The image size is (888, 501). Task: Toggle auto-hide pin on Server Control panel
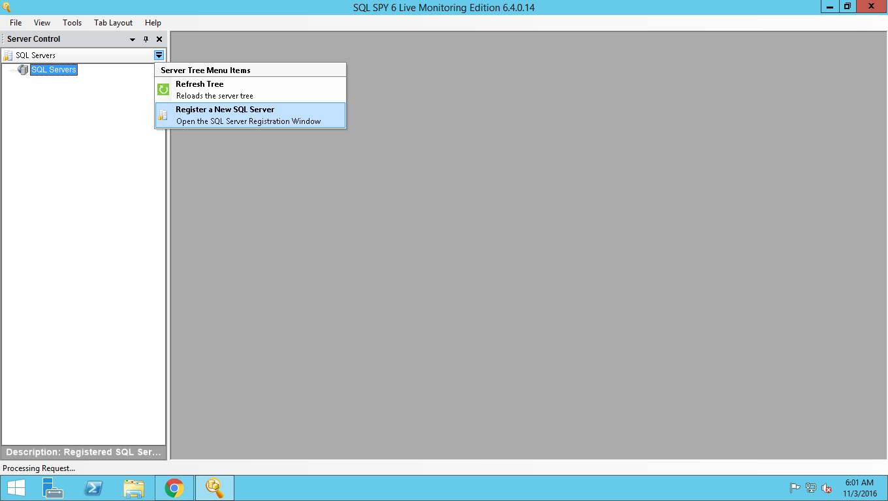[146, 40]
